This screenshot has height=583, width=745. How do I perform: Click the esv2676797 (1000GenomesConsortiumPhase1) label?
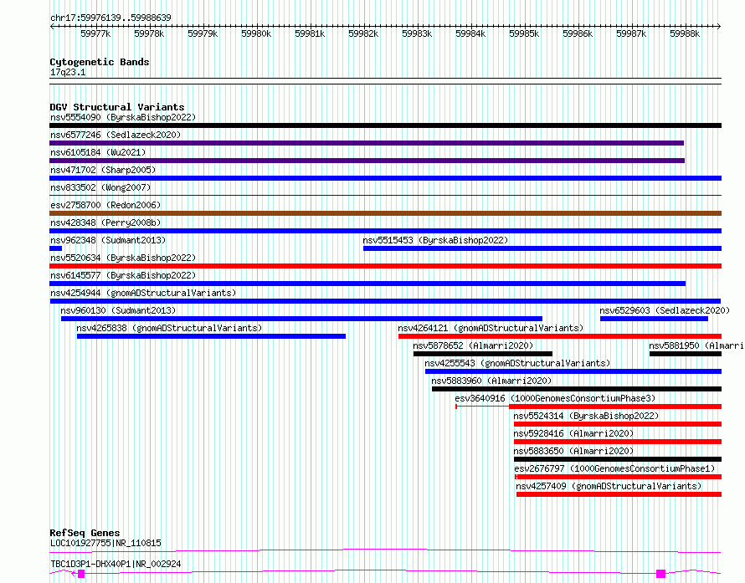614,468
